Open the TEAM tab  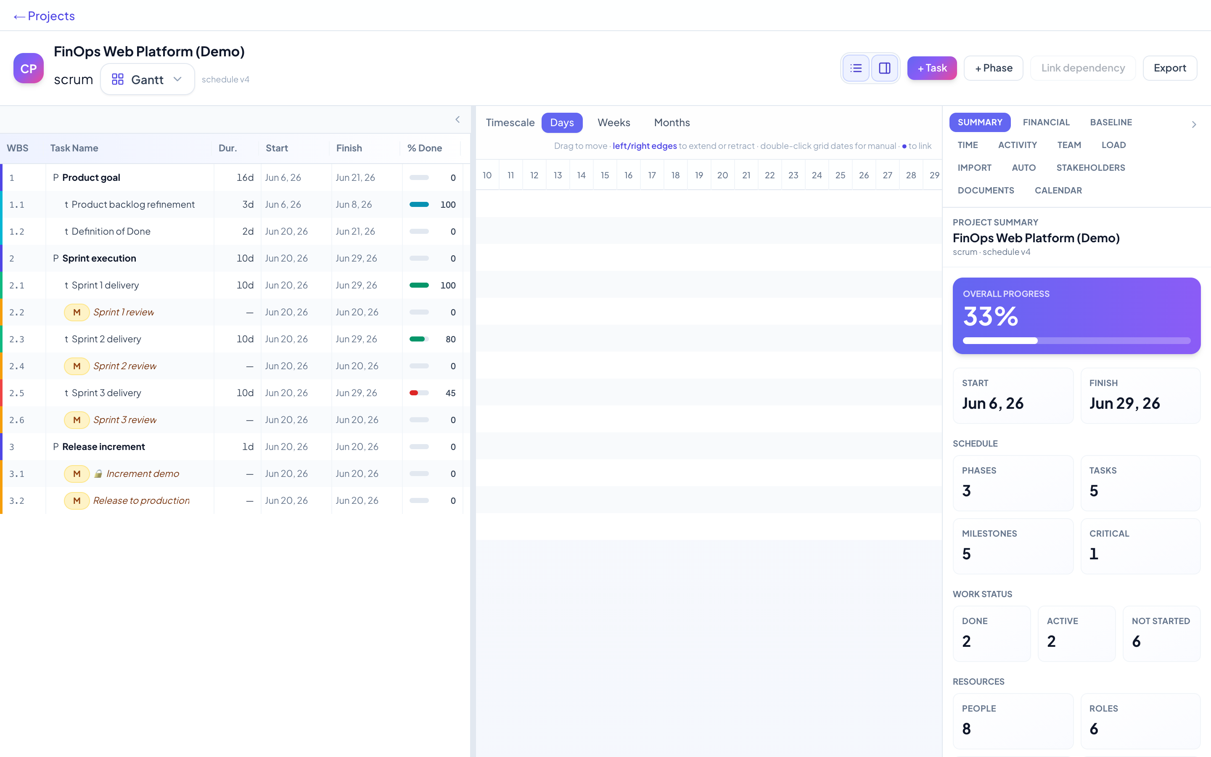(x=1069, y=145)
